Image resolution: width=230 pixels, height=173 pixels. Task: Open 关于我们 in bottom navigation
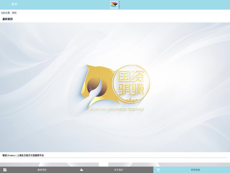pyautogui.click(x=119, y=170)
